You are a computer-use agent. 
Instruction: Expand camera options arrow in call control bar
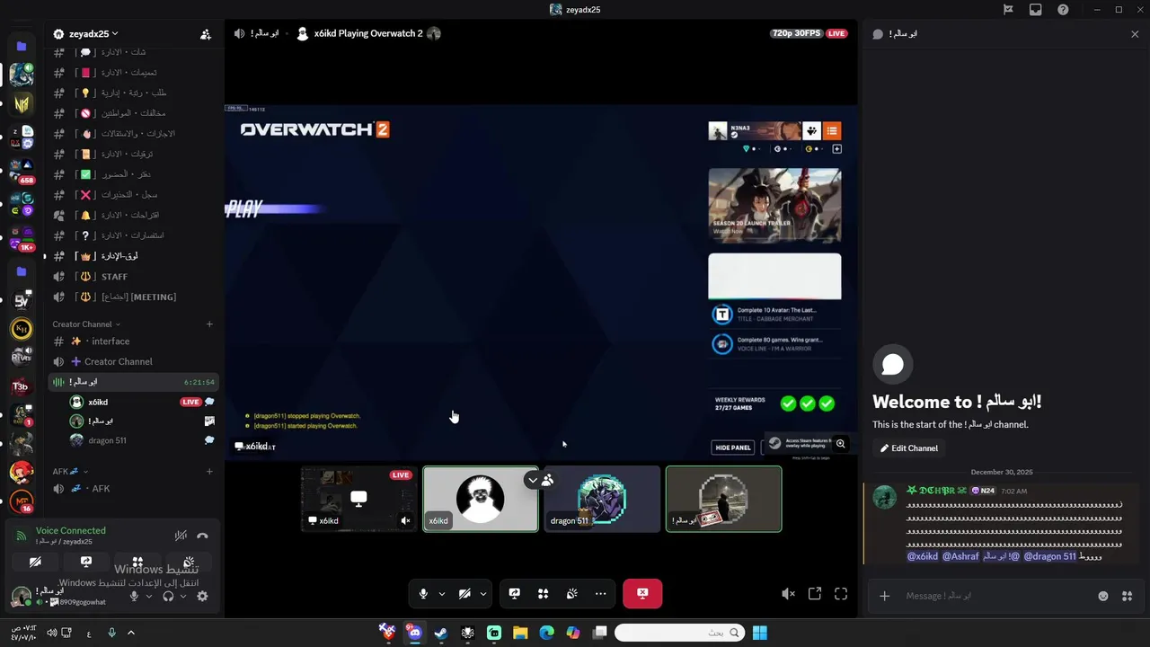click(482, 593)
